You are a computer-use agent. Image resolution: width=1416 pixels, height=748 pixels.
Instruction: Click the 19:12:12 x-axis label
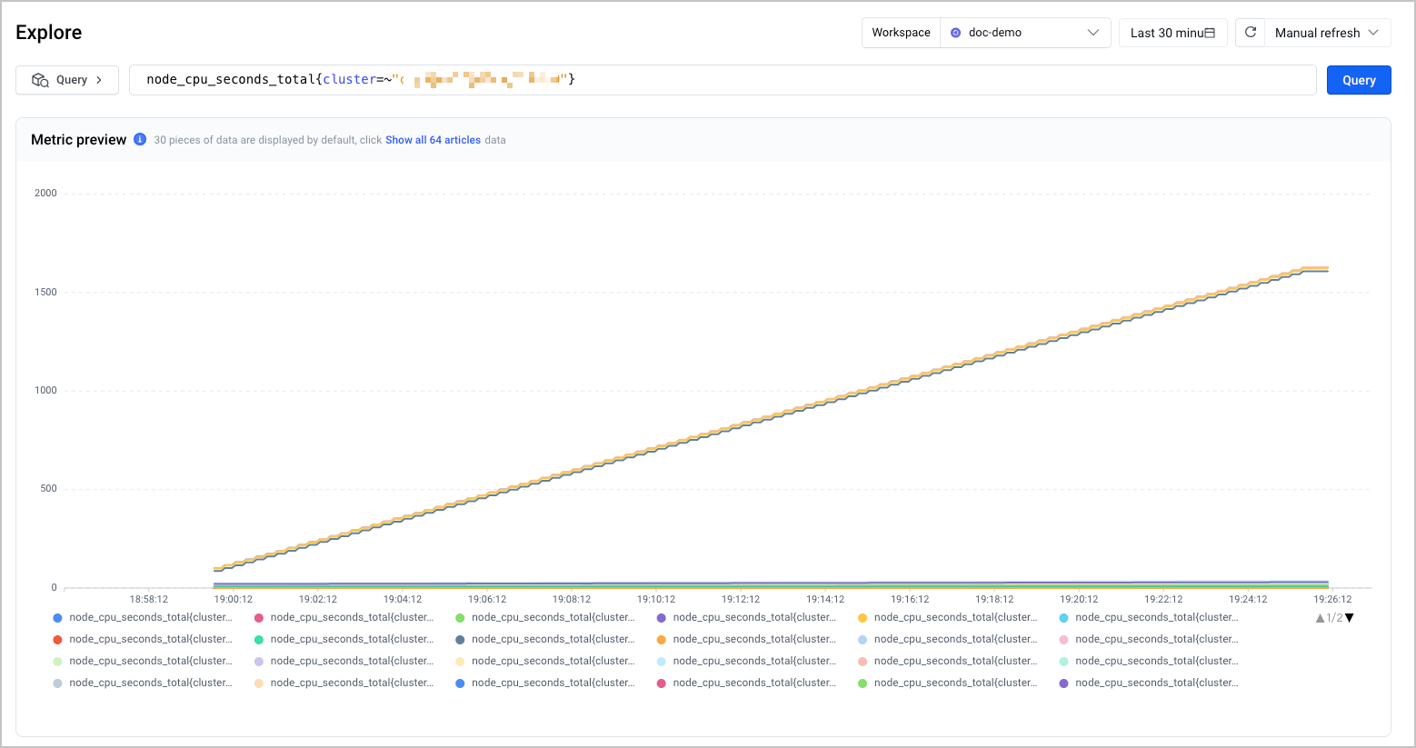[741, 599]
